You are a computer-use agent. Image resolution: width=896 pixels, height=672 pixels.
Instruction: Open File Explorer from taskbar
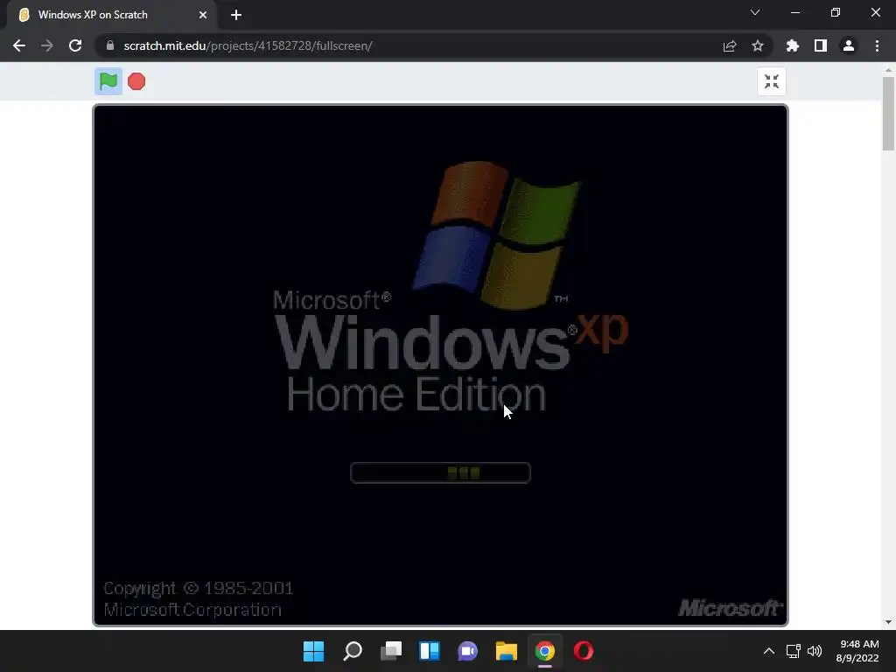pyautogui.click(x=507, y=651)
